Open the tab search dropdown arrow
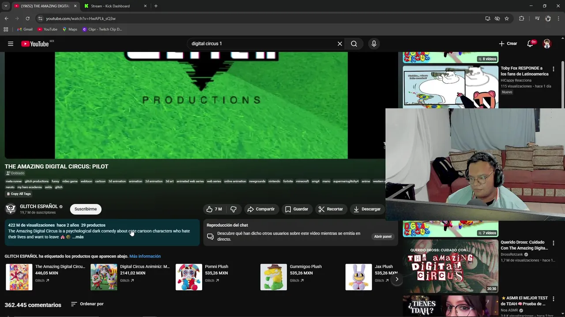The image size is (565, 317). [x=6, y=6]
